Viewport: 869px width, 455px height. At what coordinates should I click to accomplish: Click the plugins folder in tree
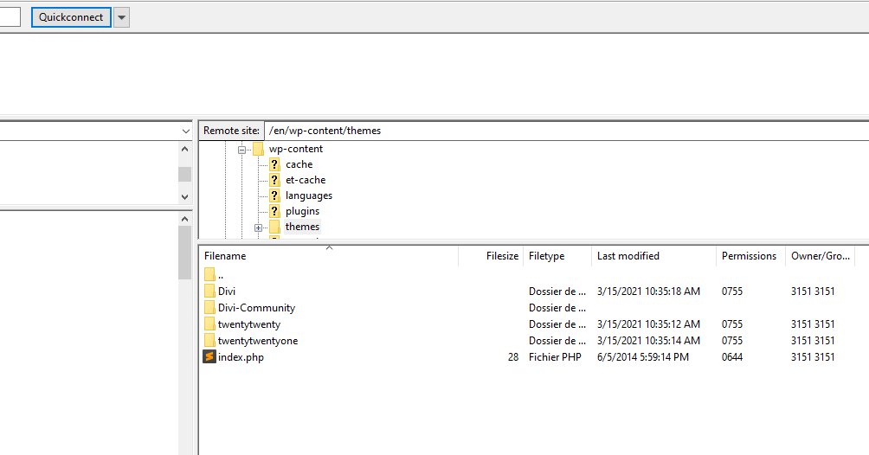[x=302, y=211]
